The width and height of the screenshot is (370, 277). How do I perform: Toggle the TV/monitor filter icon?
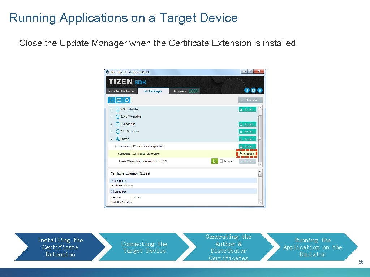[119, 100]
